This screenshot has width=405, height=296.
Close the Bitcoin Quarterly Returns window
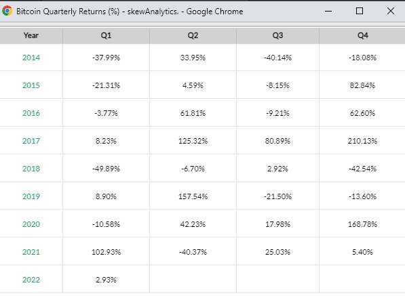(391, 11)
